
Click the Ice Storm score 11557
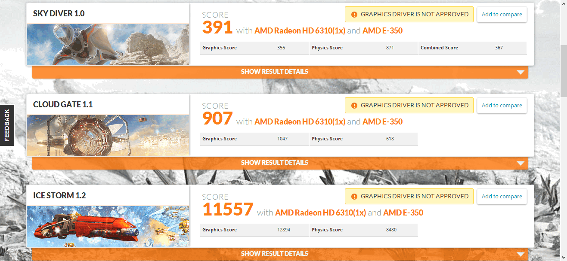click(228, 210)
